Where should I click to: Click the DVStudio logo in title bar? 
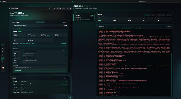(x=1, y=1)
